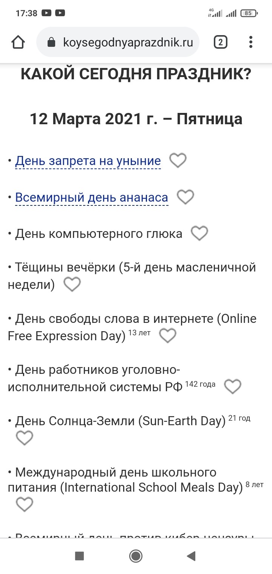Heart the уголовно-исполнительной системы РФ holiday
The image size is (272, 574).
click(232, 386)
